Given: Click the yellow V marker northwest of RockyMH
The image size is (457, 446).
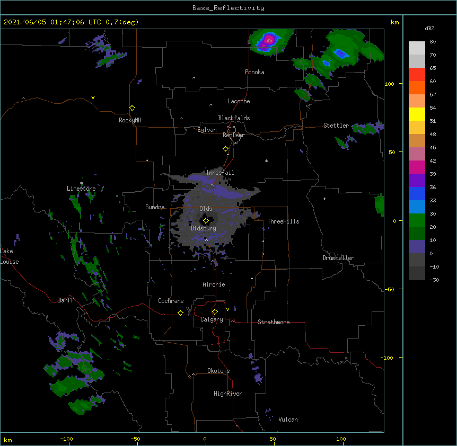Looking at the screenshot, I should coord(93,97).
